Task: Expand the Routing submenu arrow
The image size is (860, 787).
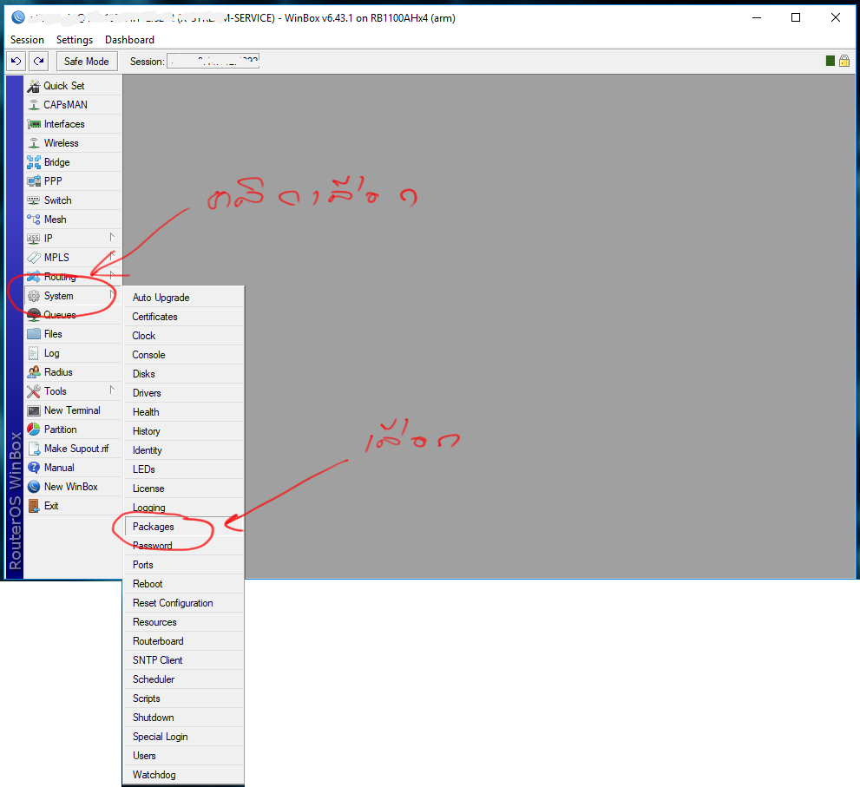Action: tap(112, 275)
